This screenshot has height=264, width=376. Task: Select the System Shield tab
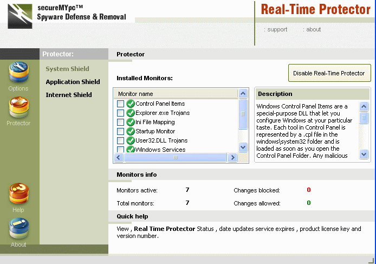point(67,69)
